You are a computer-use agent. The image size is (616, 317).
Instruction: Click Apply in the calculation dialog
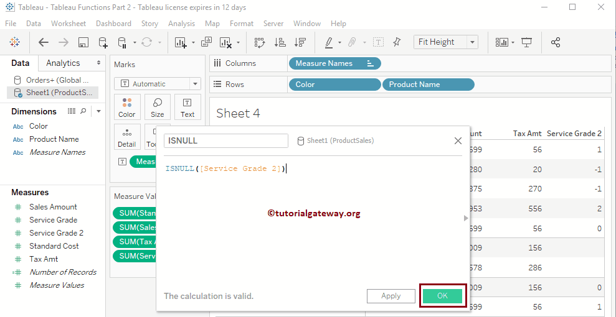coord(391,296)
